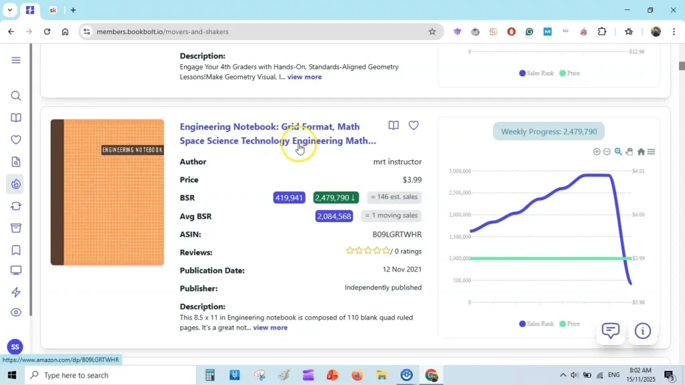This screenshot has height=385, width=685.
Task: Select the lightning bolt sidebar icon
Action: (16, 292)
